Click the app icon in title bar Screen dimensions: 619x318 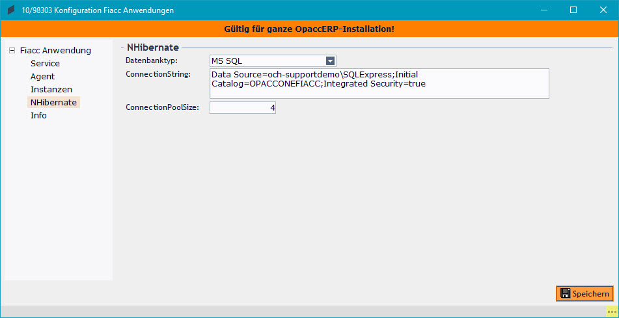(x=11, y=10)
